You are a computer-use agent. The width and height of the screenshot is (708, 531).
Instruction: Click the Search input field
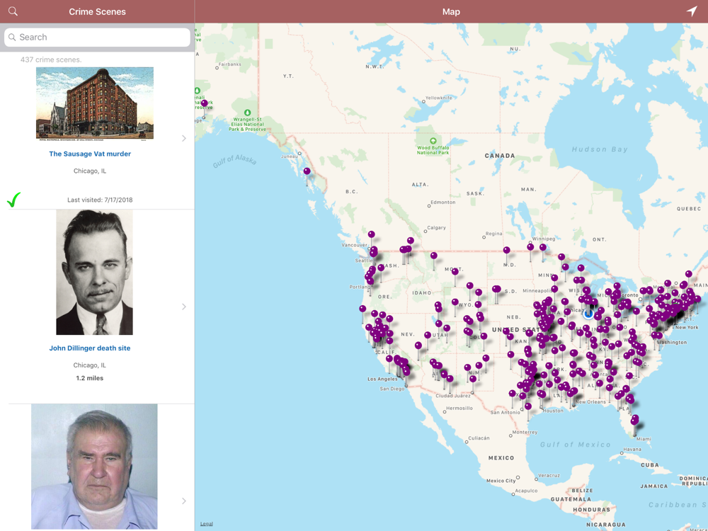click(x=97, y=37)
